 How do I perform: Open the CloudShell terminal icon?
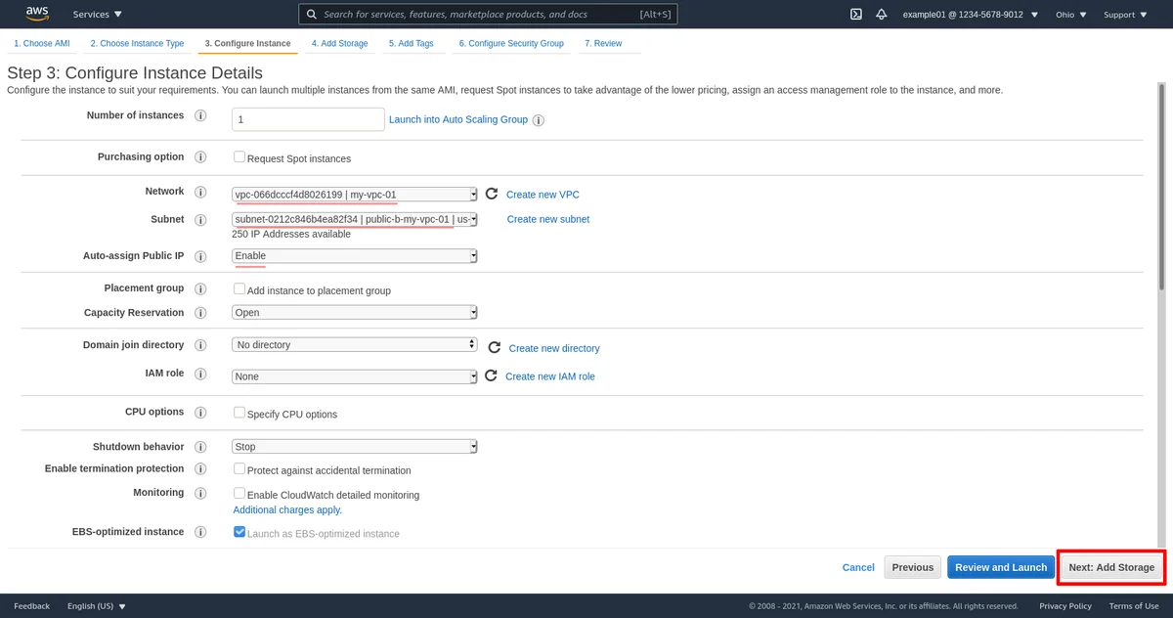tap(855, 15)
